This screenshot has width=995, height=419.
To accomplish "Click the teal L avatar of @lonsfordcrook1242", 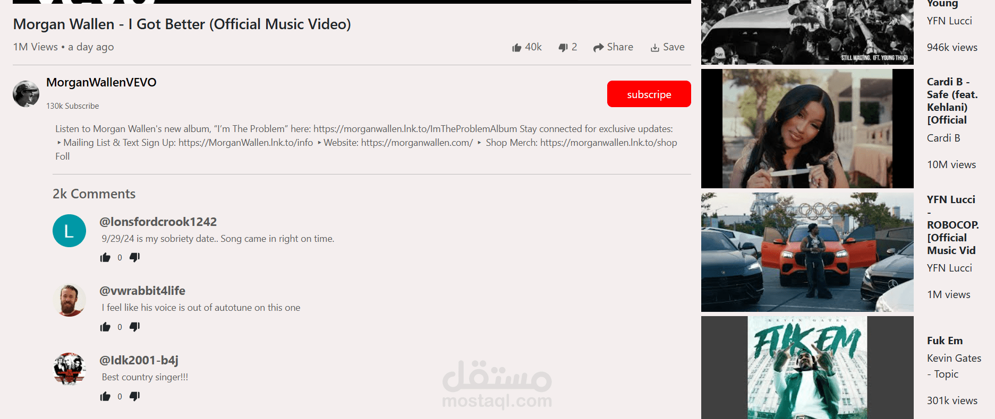I will click(x=69, y=231).
